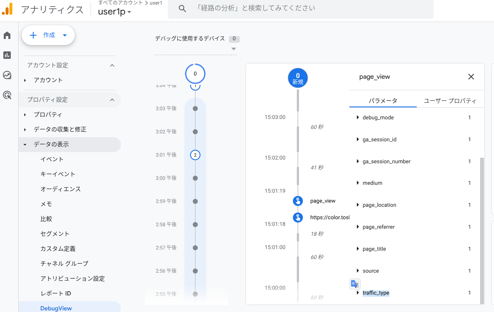494x312 pixels.
Task: Expand the debug_mode parameter
Action: point(358,118)
